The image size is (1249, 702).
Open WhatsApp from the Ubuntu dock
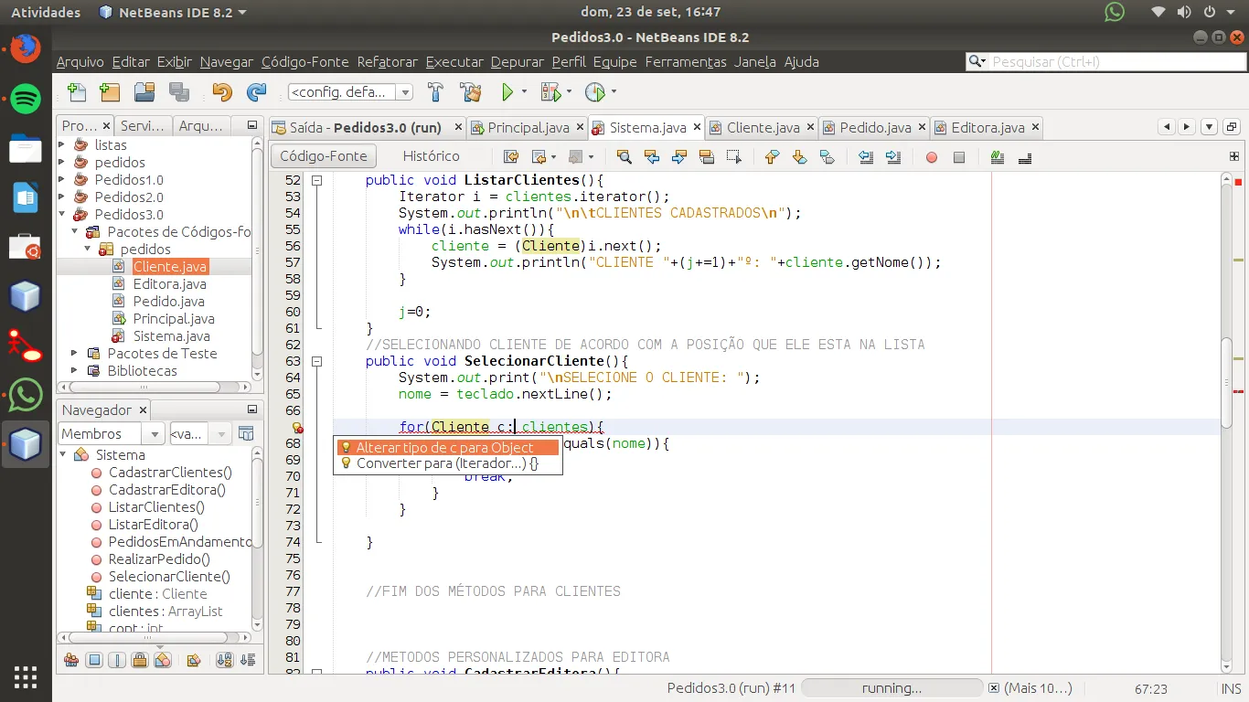coord(26,395)
